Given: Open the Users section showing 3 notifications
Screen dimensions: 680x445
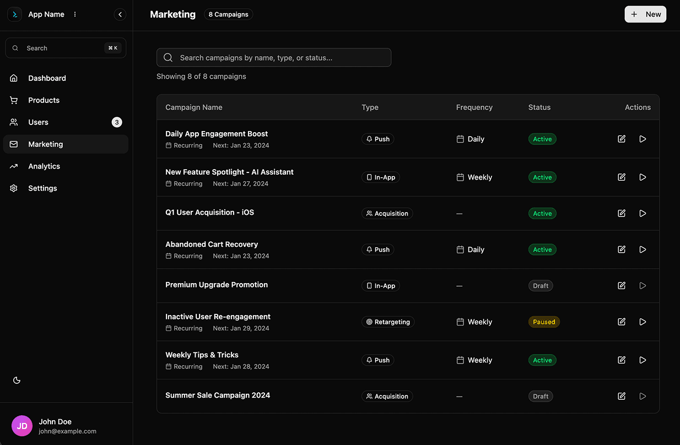Looking at the screenshot, I should click(x=39, y=122).
